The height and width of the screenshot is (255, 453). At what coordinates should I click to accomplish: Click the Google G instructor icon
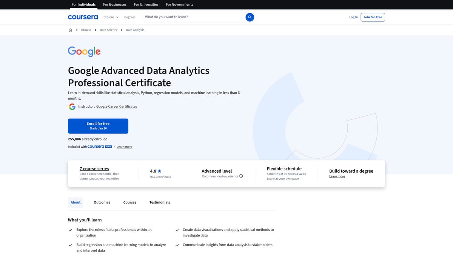click(72, 107)
